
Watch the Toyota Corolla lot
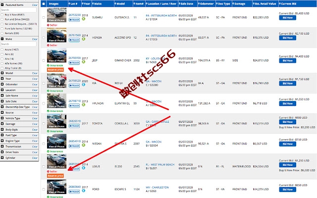tap(74, 126)
